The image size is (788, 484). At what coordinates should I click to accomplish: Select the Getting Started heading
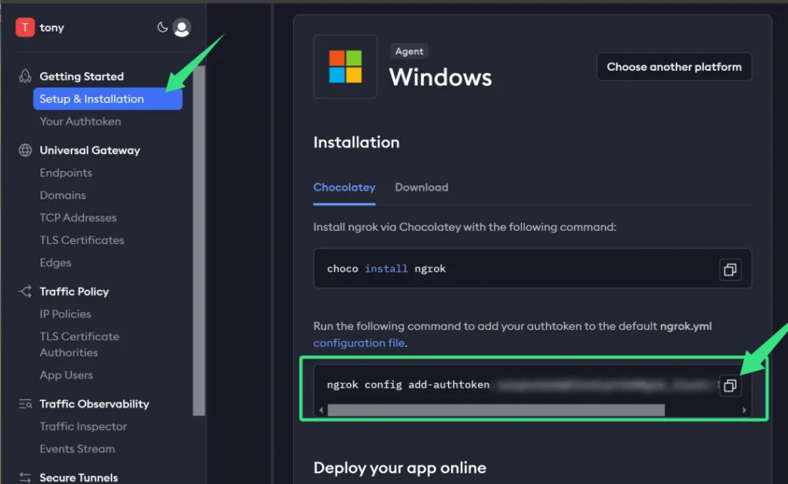tap(82, 76)
